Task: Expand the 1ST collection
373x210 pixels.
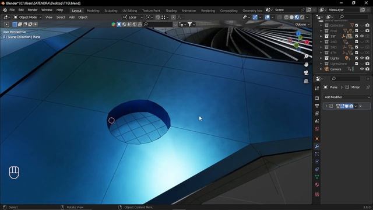Action: (x=321, y=36)
